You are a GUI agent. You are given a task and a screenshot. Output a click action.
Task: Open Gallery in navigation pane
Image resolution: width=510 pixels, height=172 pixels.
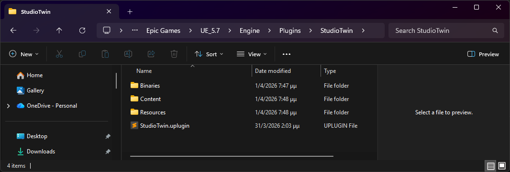pyautogui.click(x=35, y=91)
